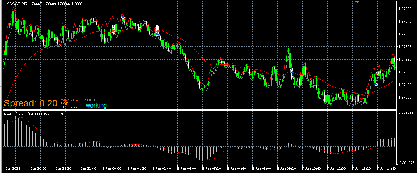Screen dimensions: 417x173
Task: Click the '5 Jan 13:20' time label
Action: [x=362, y=168]
